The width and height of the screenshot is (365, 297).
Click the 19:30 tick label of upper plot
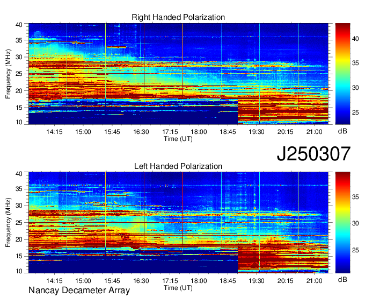[256, 132]
